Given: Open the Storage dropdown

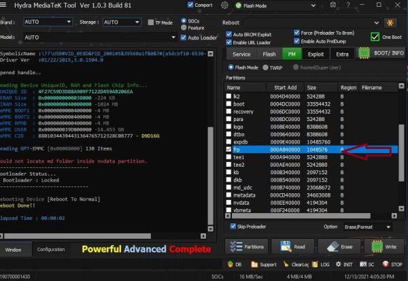Looking at the screenshot, I should click(122, 22).
